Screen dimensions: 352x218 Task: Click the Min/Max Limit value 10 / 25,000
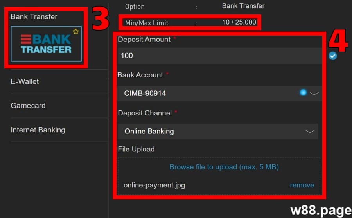point(239,22)
